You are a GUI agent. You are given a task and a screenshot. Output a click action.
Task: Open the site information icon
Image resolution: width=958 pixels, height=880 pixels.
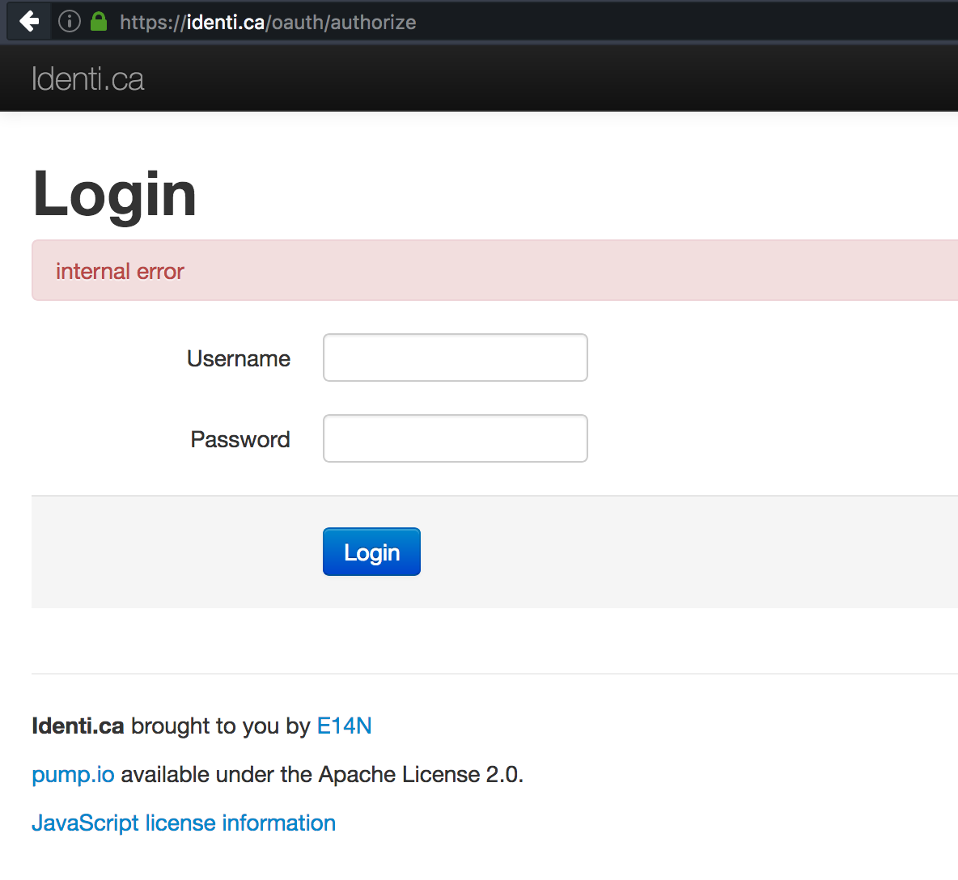tap(69, 22)
